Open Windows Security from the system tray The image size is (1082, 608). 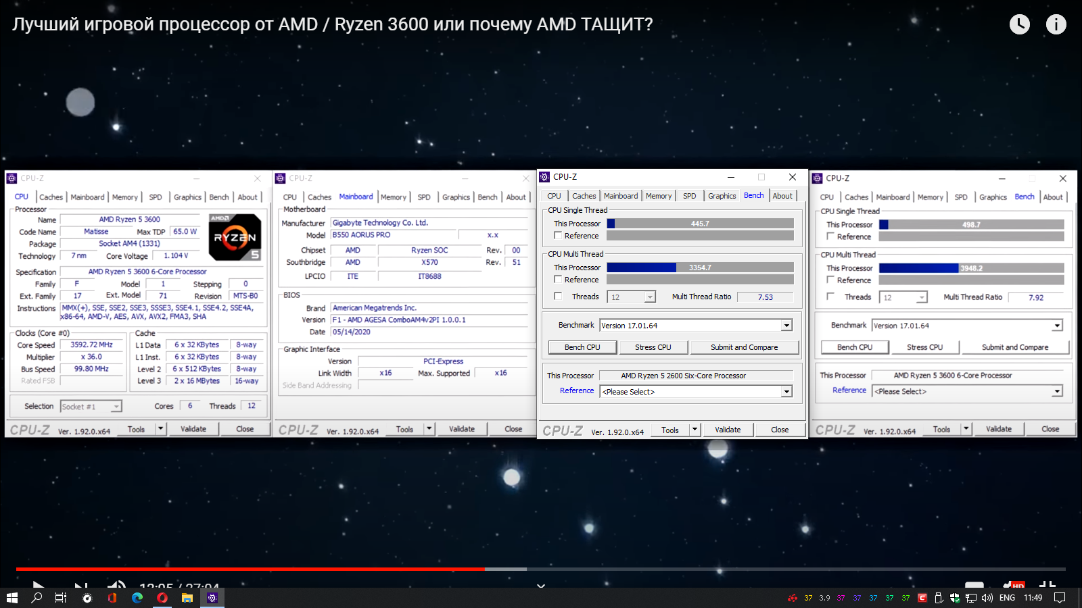click(955, 598)
